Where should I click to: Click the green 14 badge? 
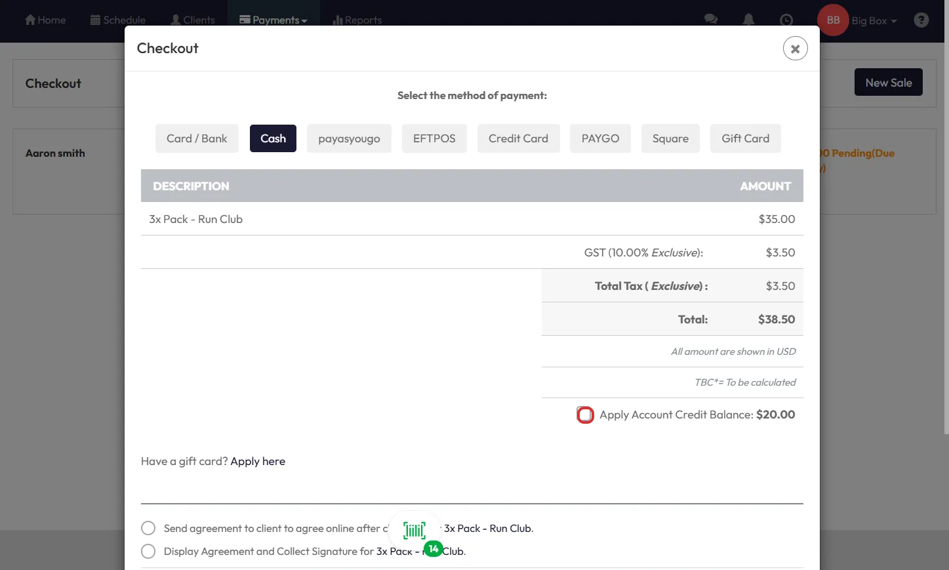click(433, 549)
